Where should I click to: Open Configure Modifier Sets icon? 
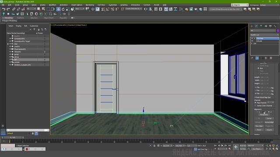(271, 58)
